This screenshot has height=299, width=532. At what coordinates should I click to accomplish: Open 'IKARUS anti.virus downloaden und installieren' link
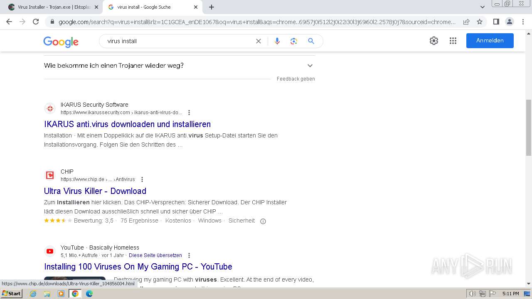tap(127, 124)
